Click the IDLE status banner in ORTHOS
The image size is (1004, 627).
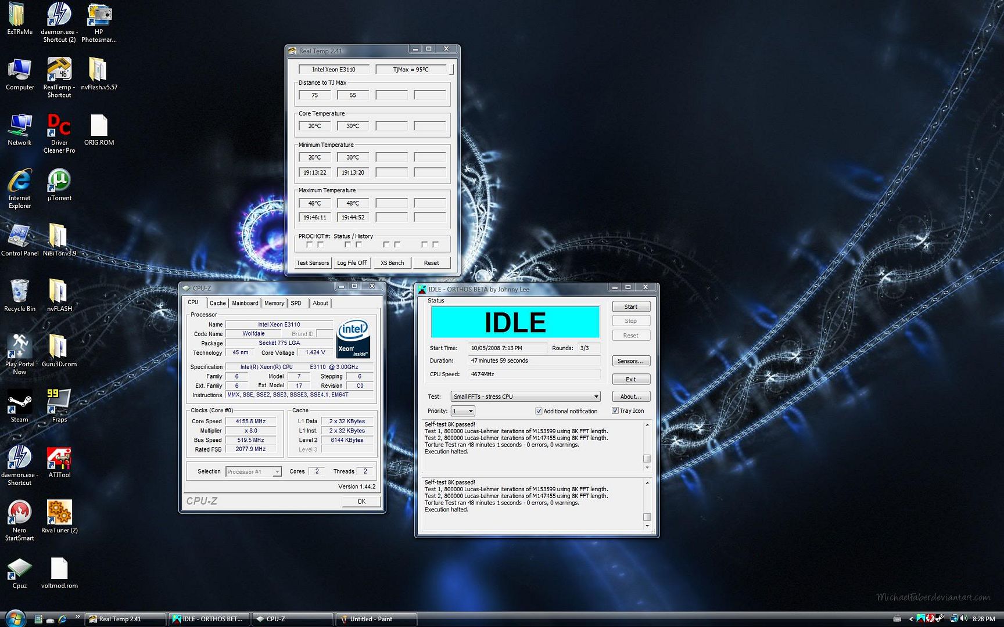click(x=515, y=322)
